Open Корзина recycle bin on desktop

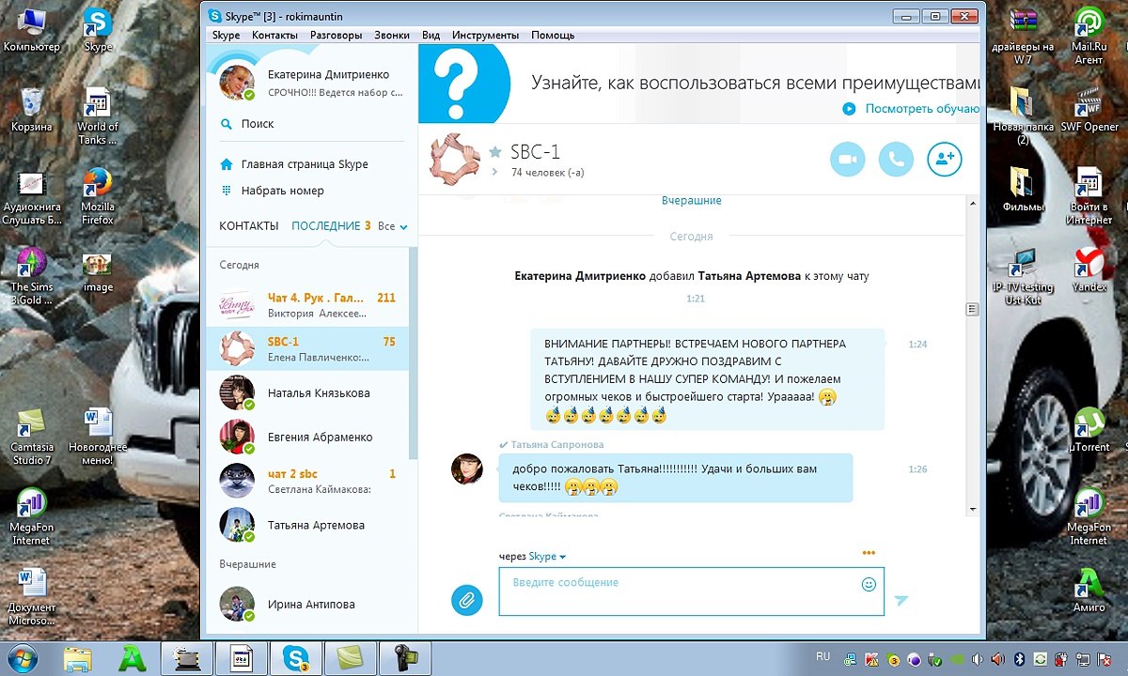tap(31, 110)
